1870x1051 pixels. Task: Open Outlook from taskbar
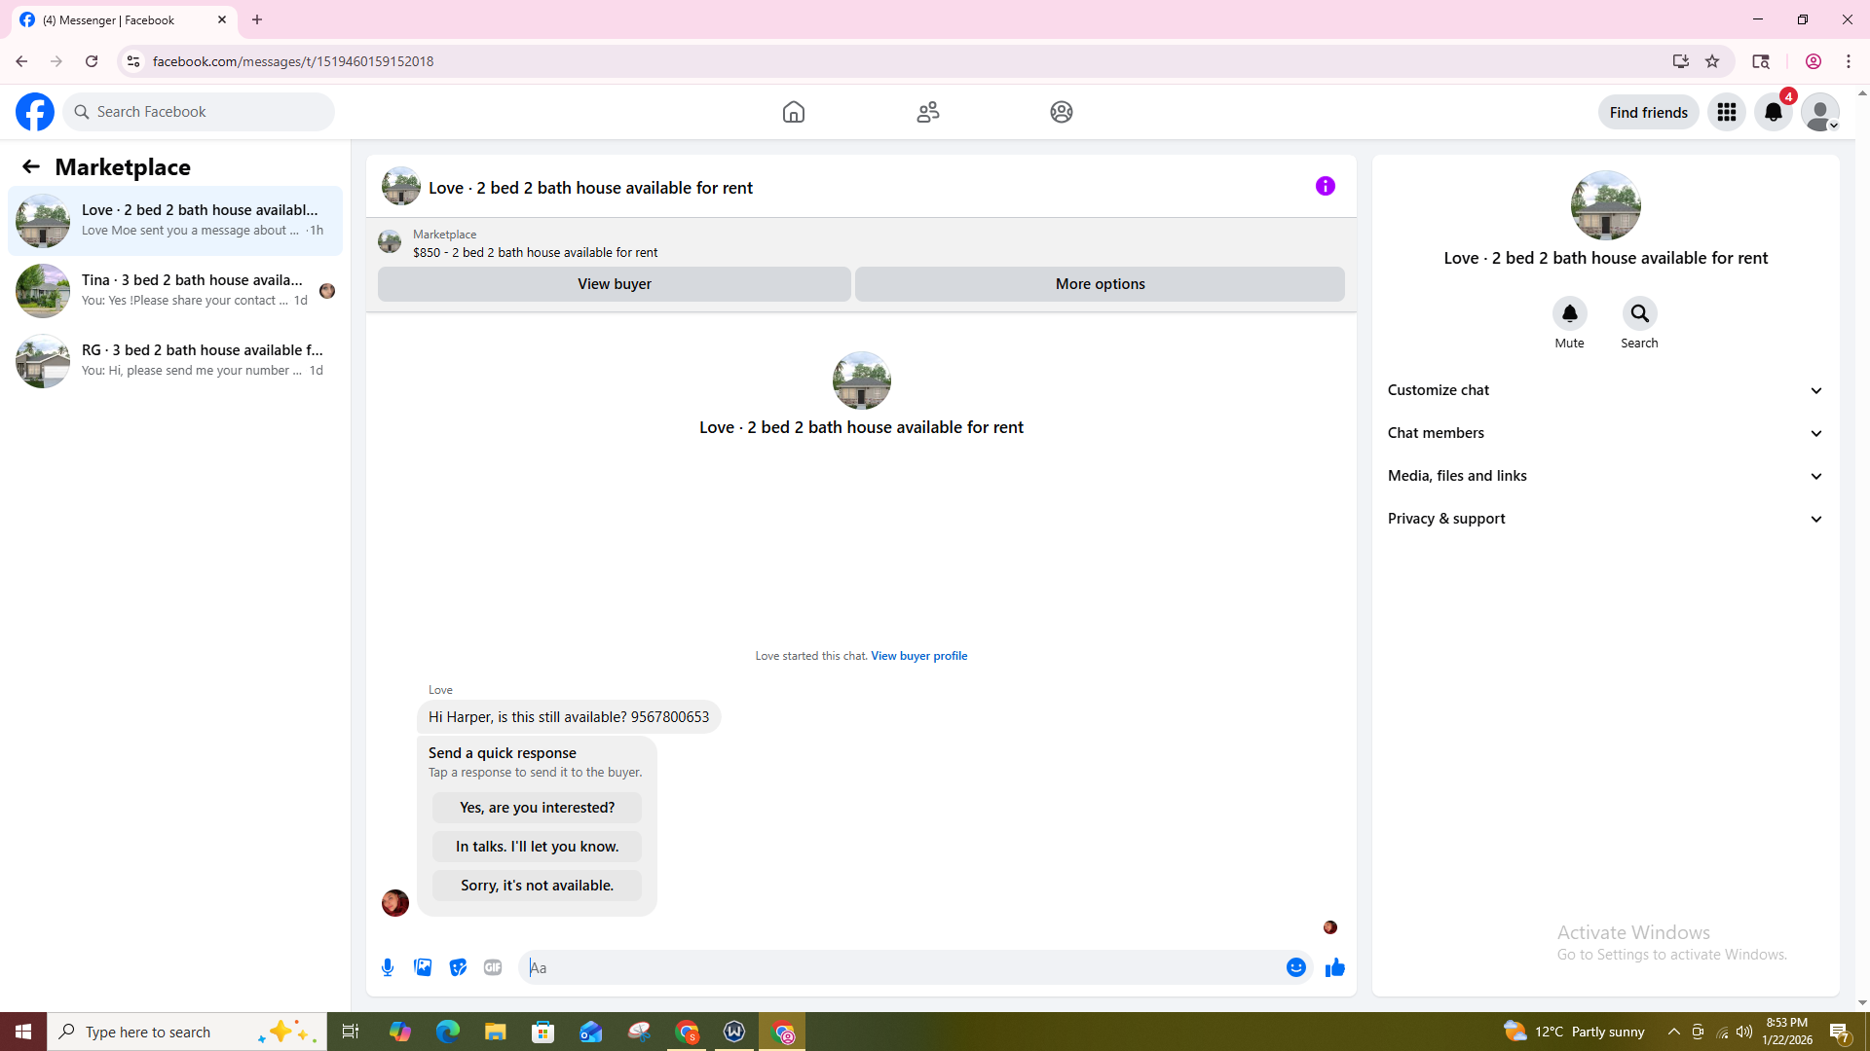[591, 1032]
